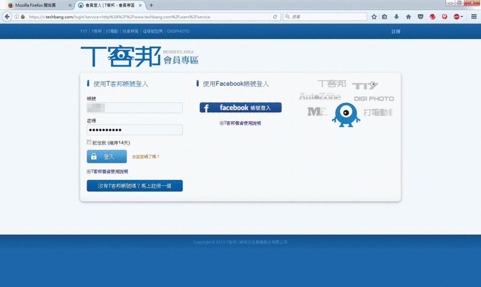481x287 pixels.
Task: Click the URL address bar
Action: coord(149,17)
